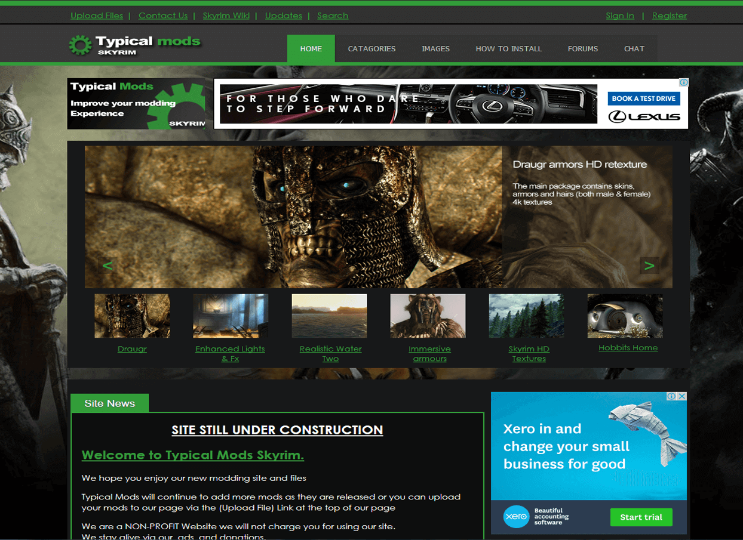Close the Xero advertisement
Viewport: 743px width, 540px height.
[681, 396]
